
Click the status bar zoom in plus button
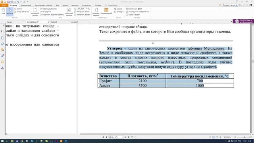tap(250, 137)
